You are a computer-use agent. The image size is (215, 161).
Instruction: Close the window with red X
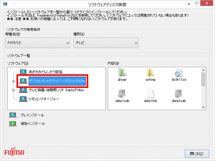[206, 3]
